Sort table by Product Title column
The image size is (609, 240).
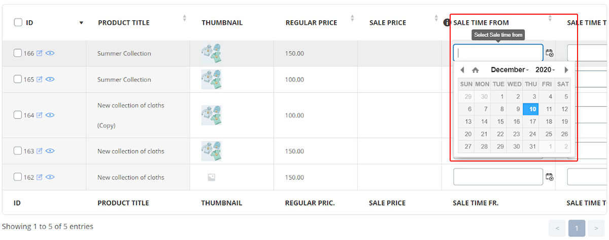(x=184, y=18)
